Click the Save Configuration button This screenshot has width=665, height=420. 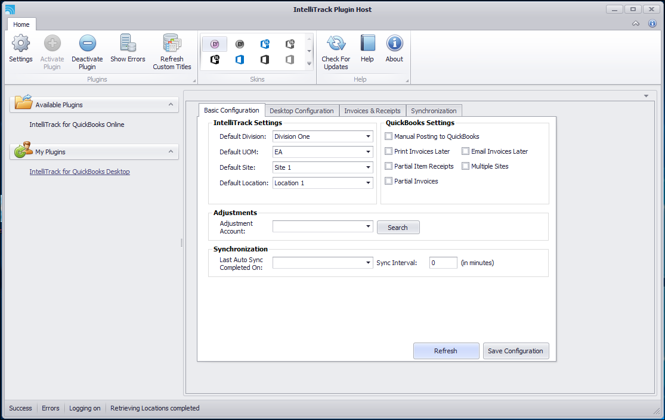(x=515, y=351)
